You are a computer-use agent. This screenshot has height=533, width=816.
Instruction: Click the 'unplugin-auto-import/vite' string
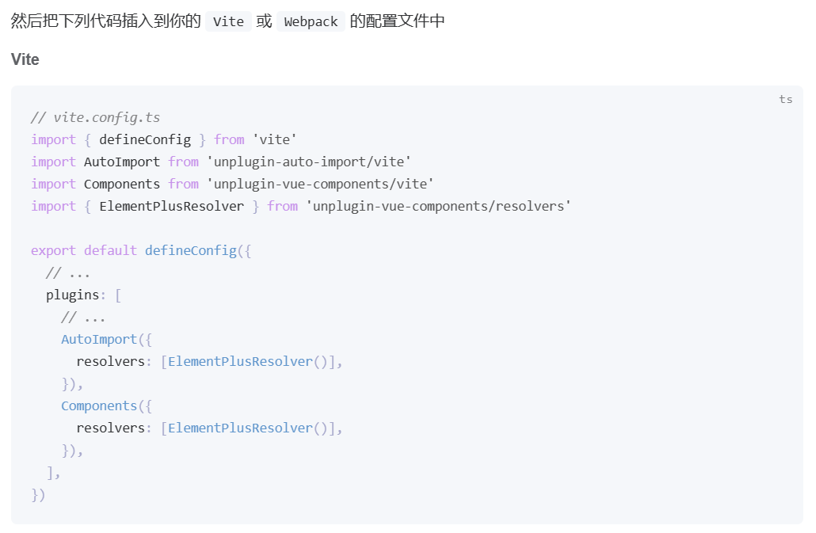click(x=309, y=162)
